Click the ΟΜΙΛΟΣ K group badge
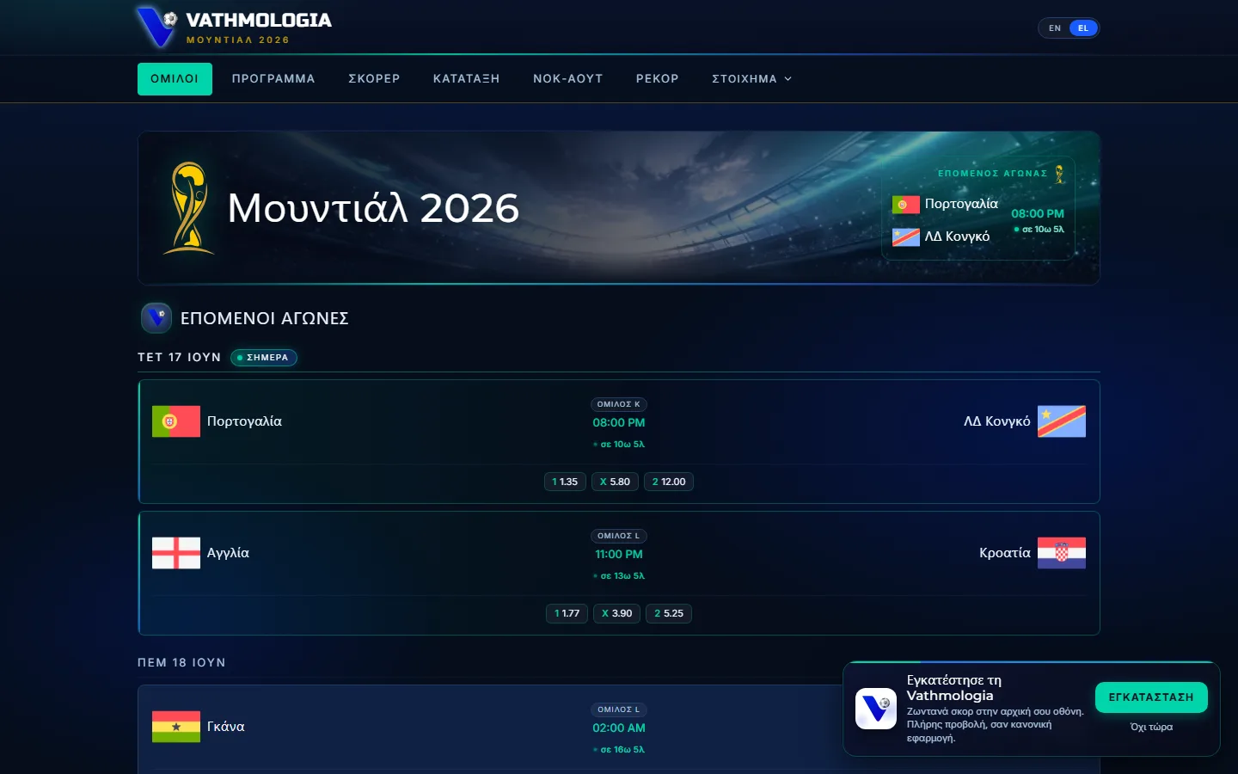 [x=619, y=404]
